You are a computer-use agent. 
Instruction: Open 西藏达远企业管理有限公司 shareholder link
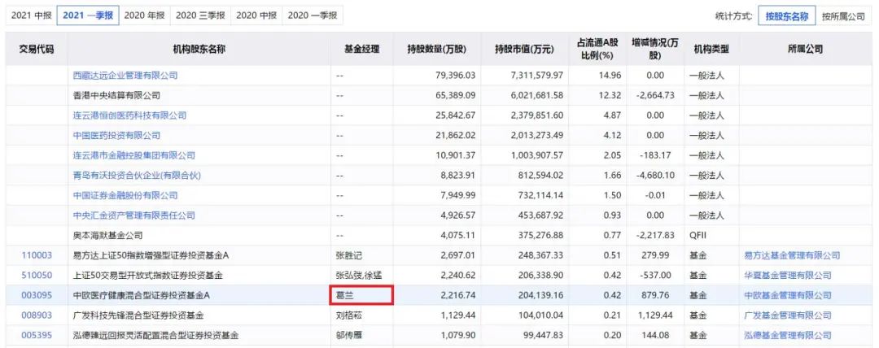click(125, 76)
